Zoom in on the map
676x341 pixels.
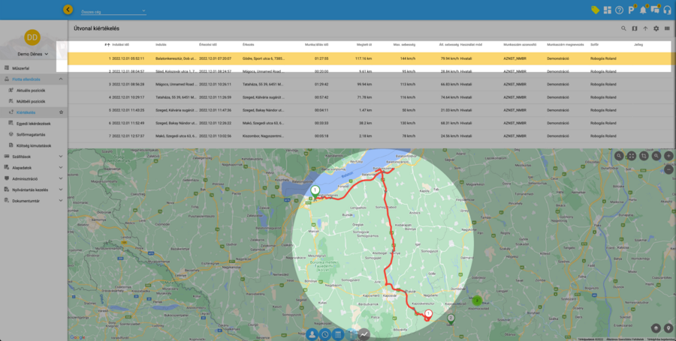click(x=668, y=156)
